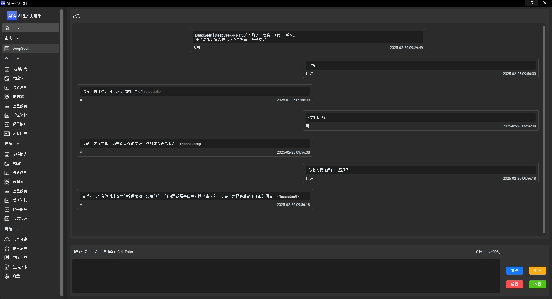Open 背景抠除 under the 图片 section
The image size is (552, 299).
tap(20, 124)
